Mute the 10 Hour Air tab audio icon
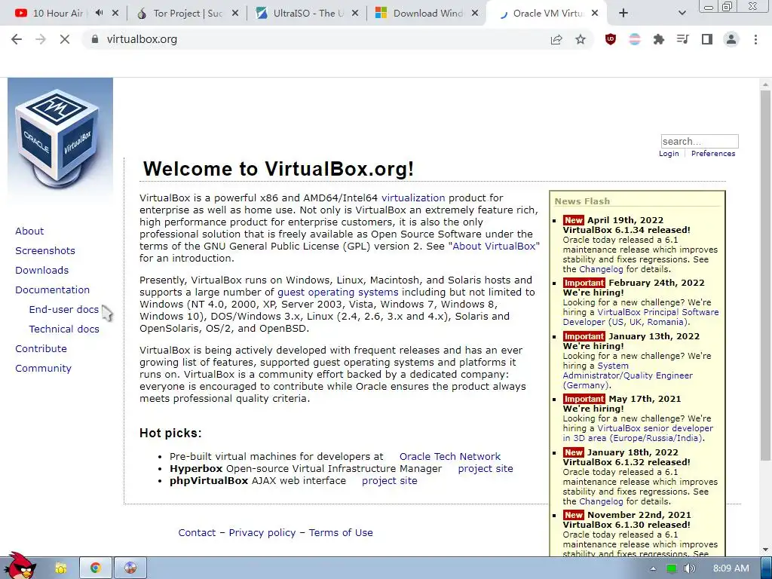The height and width of the screenshot is (579, 772). (99, 14)
